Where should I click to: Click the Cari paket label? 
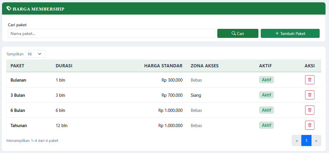pos(17,25)
